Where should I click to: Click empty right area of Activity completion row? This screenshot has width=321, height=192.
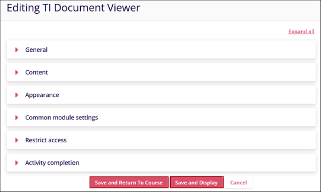229,163
